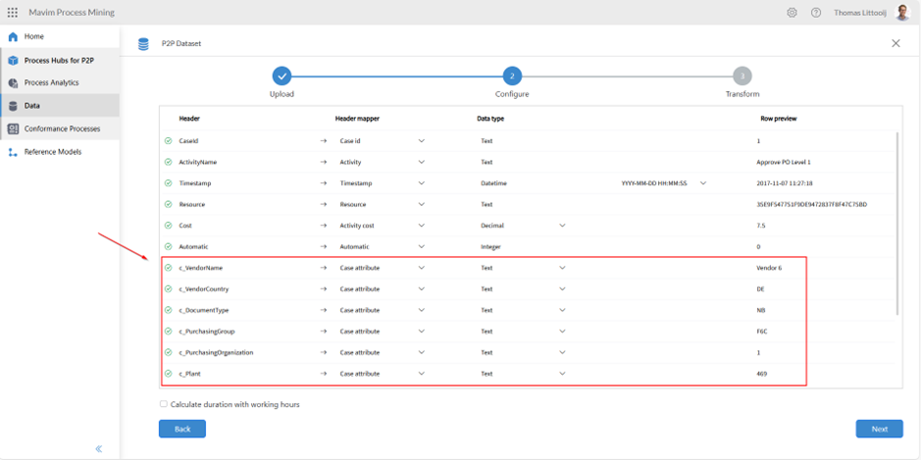Viewport: 921px width, 460px height.
Task: Expand header mapper dropdown for CaseId
Action: click(422, 141)
